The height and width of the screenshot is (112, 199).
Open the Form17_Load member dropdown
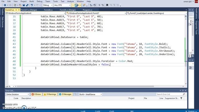pos(157,13)
